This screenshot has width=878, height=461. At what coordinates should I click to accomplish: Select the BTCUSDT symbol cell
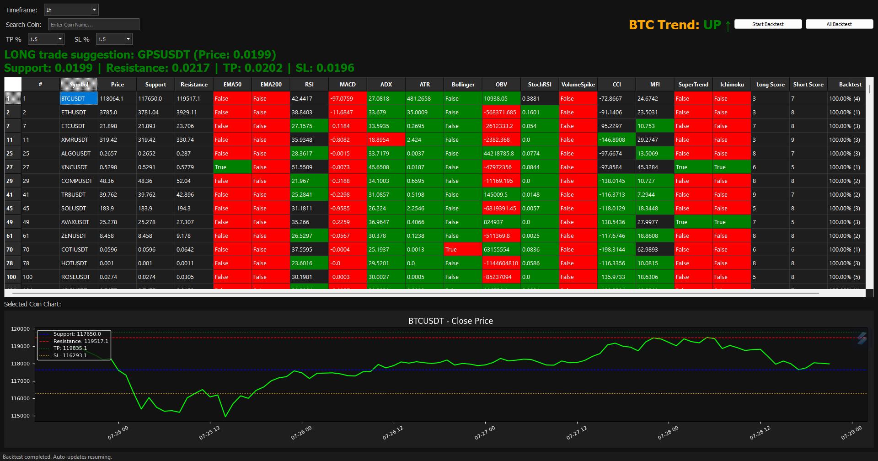(78, 98)
